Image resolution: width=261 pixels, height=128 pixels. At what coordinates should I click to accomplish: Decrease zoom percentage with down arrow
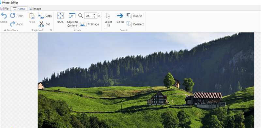(94, 17)
